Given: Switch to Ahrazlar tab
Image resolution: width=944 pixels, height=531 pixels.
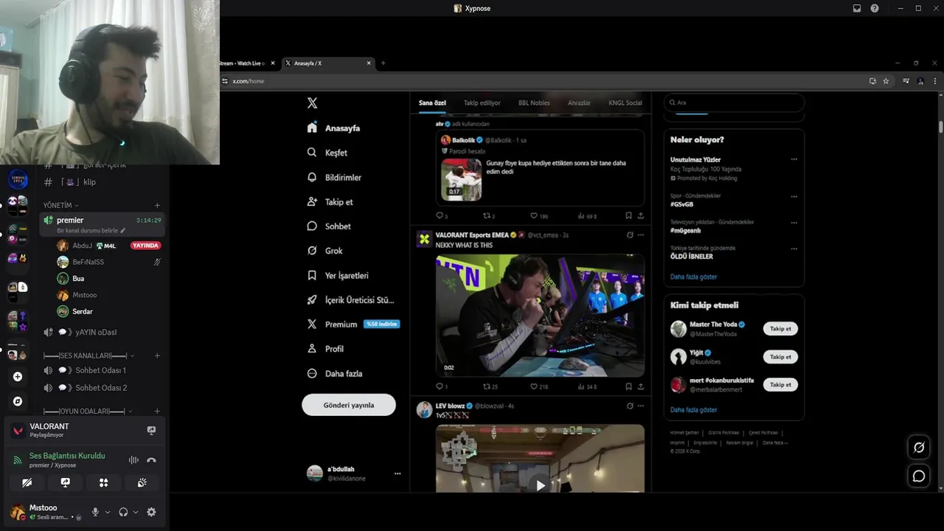Looking at the screenshot, I should [x=579, y=103].
